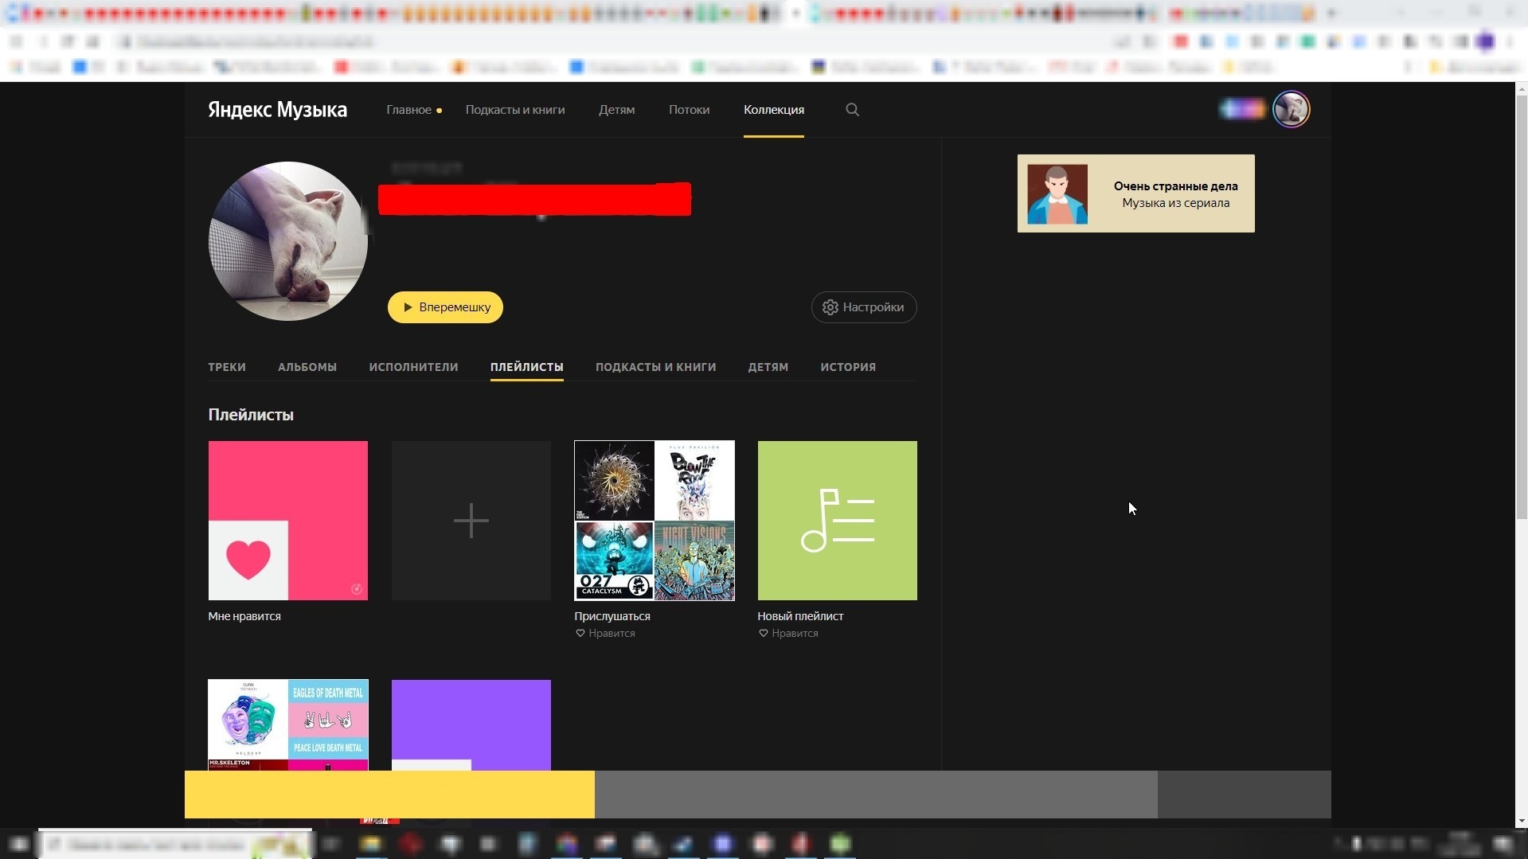
Task: Click the plus icon to create playlist
Action: point(471,521)
